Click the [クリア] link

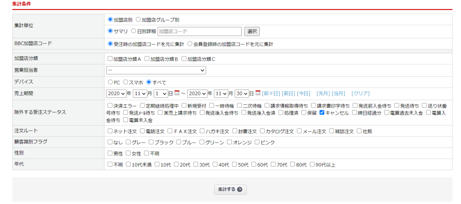(x=361, y=93)
